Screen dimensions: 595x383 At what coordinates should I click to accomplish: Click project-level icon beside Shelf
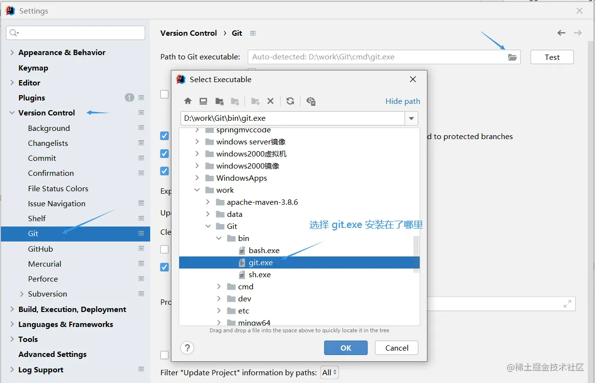[x=141, y=218]
